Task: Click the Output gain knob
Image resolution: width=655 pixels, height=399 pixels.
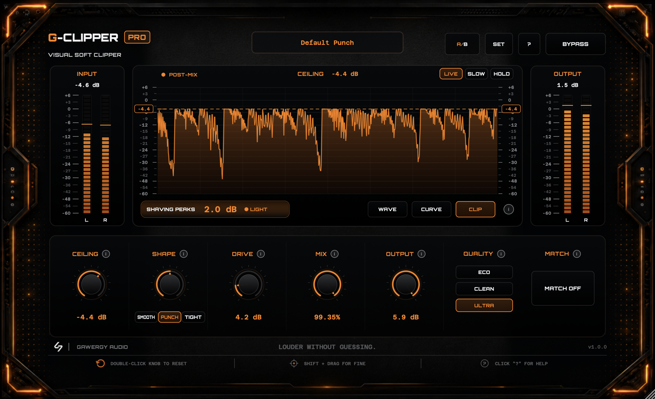Action: pos(406,284)
